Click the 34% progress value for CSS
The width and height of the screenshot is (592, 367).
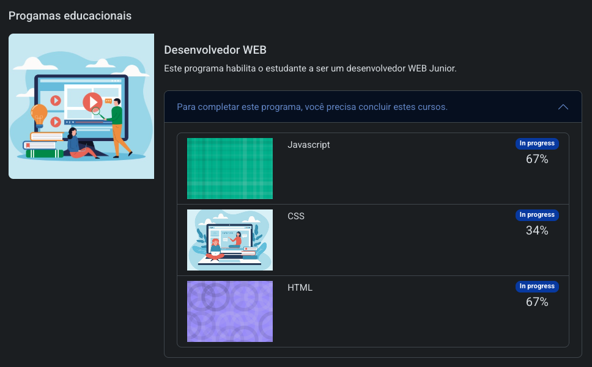pyautogui.click(x=536, y=230)
